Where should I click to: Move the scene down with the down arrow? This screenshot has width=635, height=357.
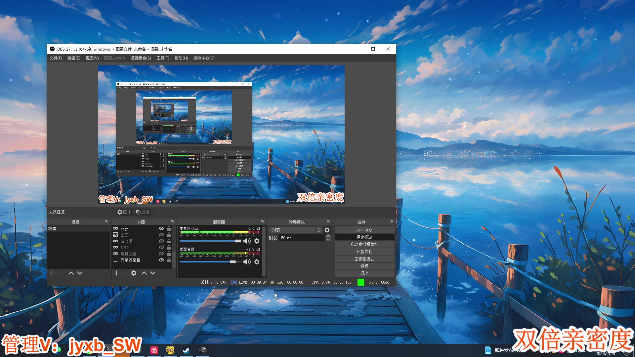pyautogui.click(x=80, y=273)
